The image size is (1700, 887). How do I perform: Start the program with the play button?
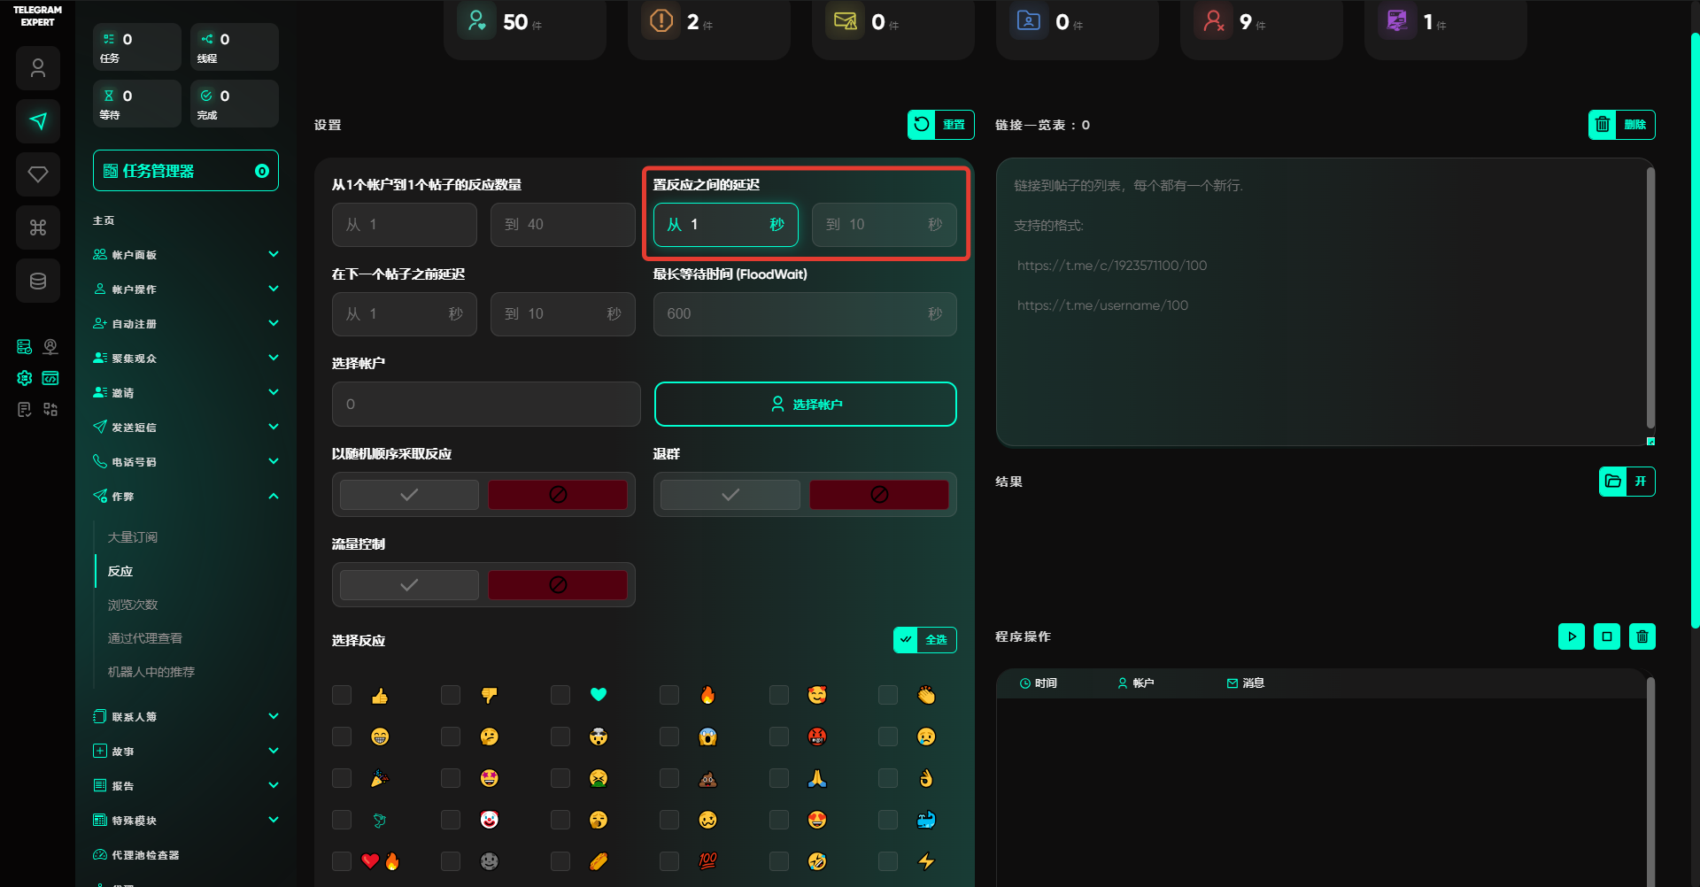1572,636
